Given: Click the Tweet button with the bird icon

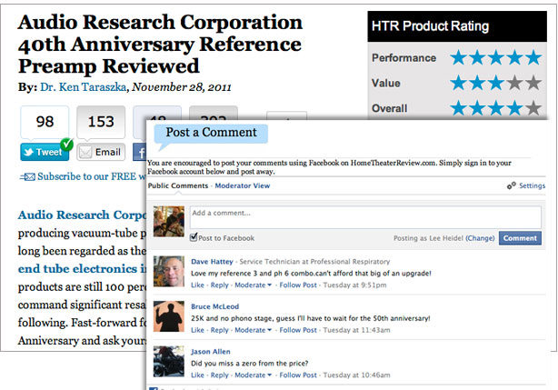Looking at the screenshot, I should [45, 153].
